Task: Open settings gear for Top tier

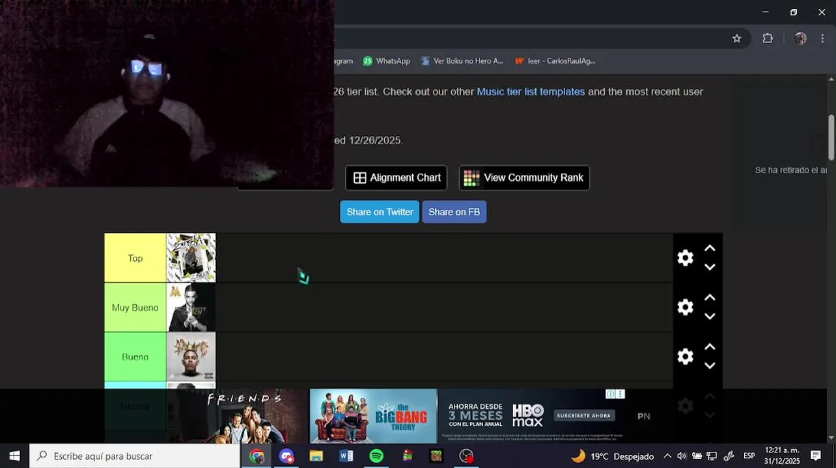Action: [685, 258]
